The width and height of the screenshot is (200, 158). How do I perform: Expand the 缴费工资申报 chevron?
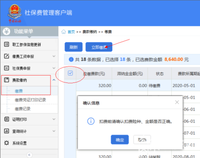click(x=54, y=56)
